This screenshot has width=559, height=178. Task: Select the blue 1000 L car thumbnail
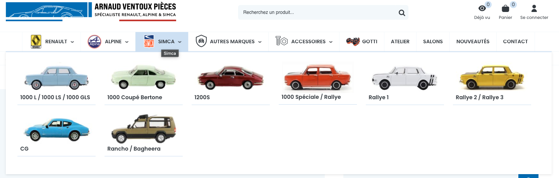tap(57, 78)
